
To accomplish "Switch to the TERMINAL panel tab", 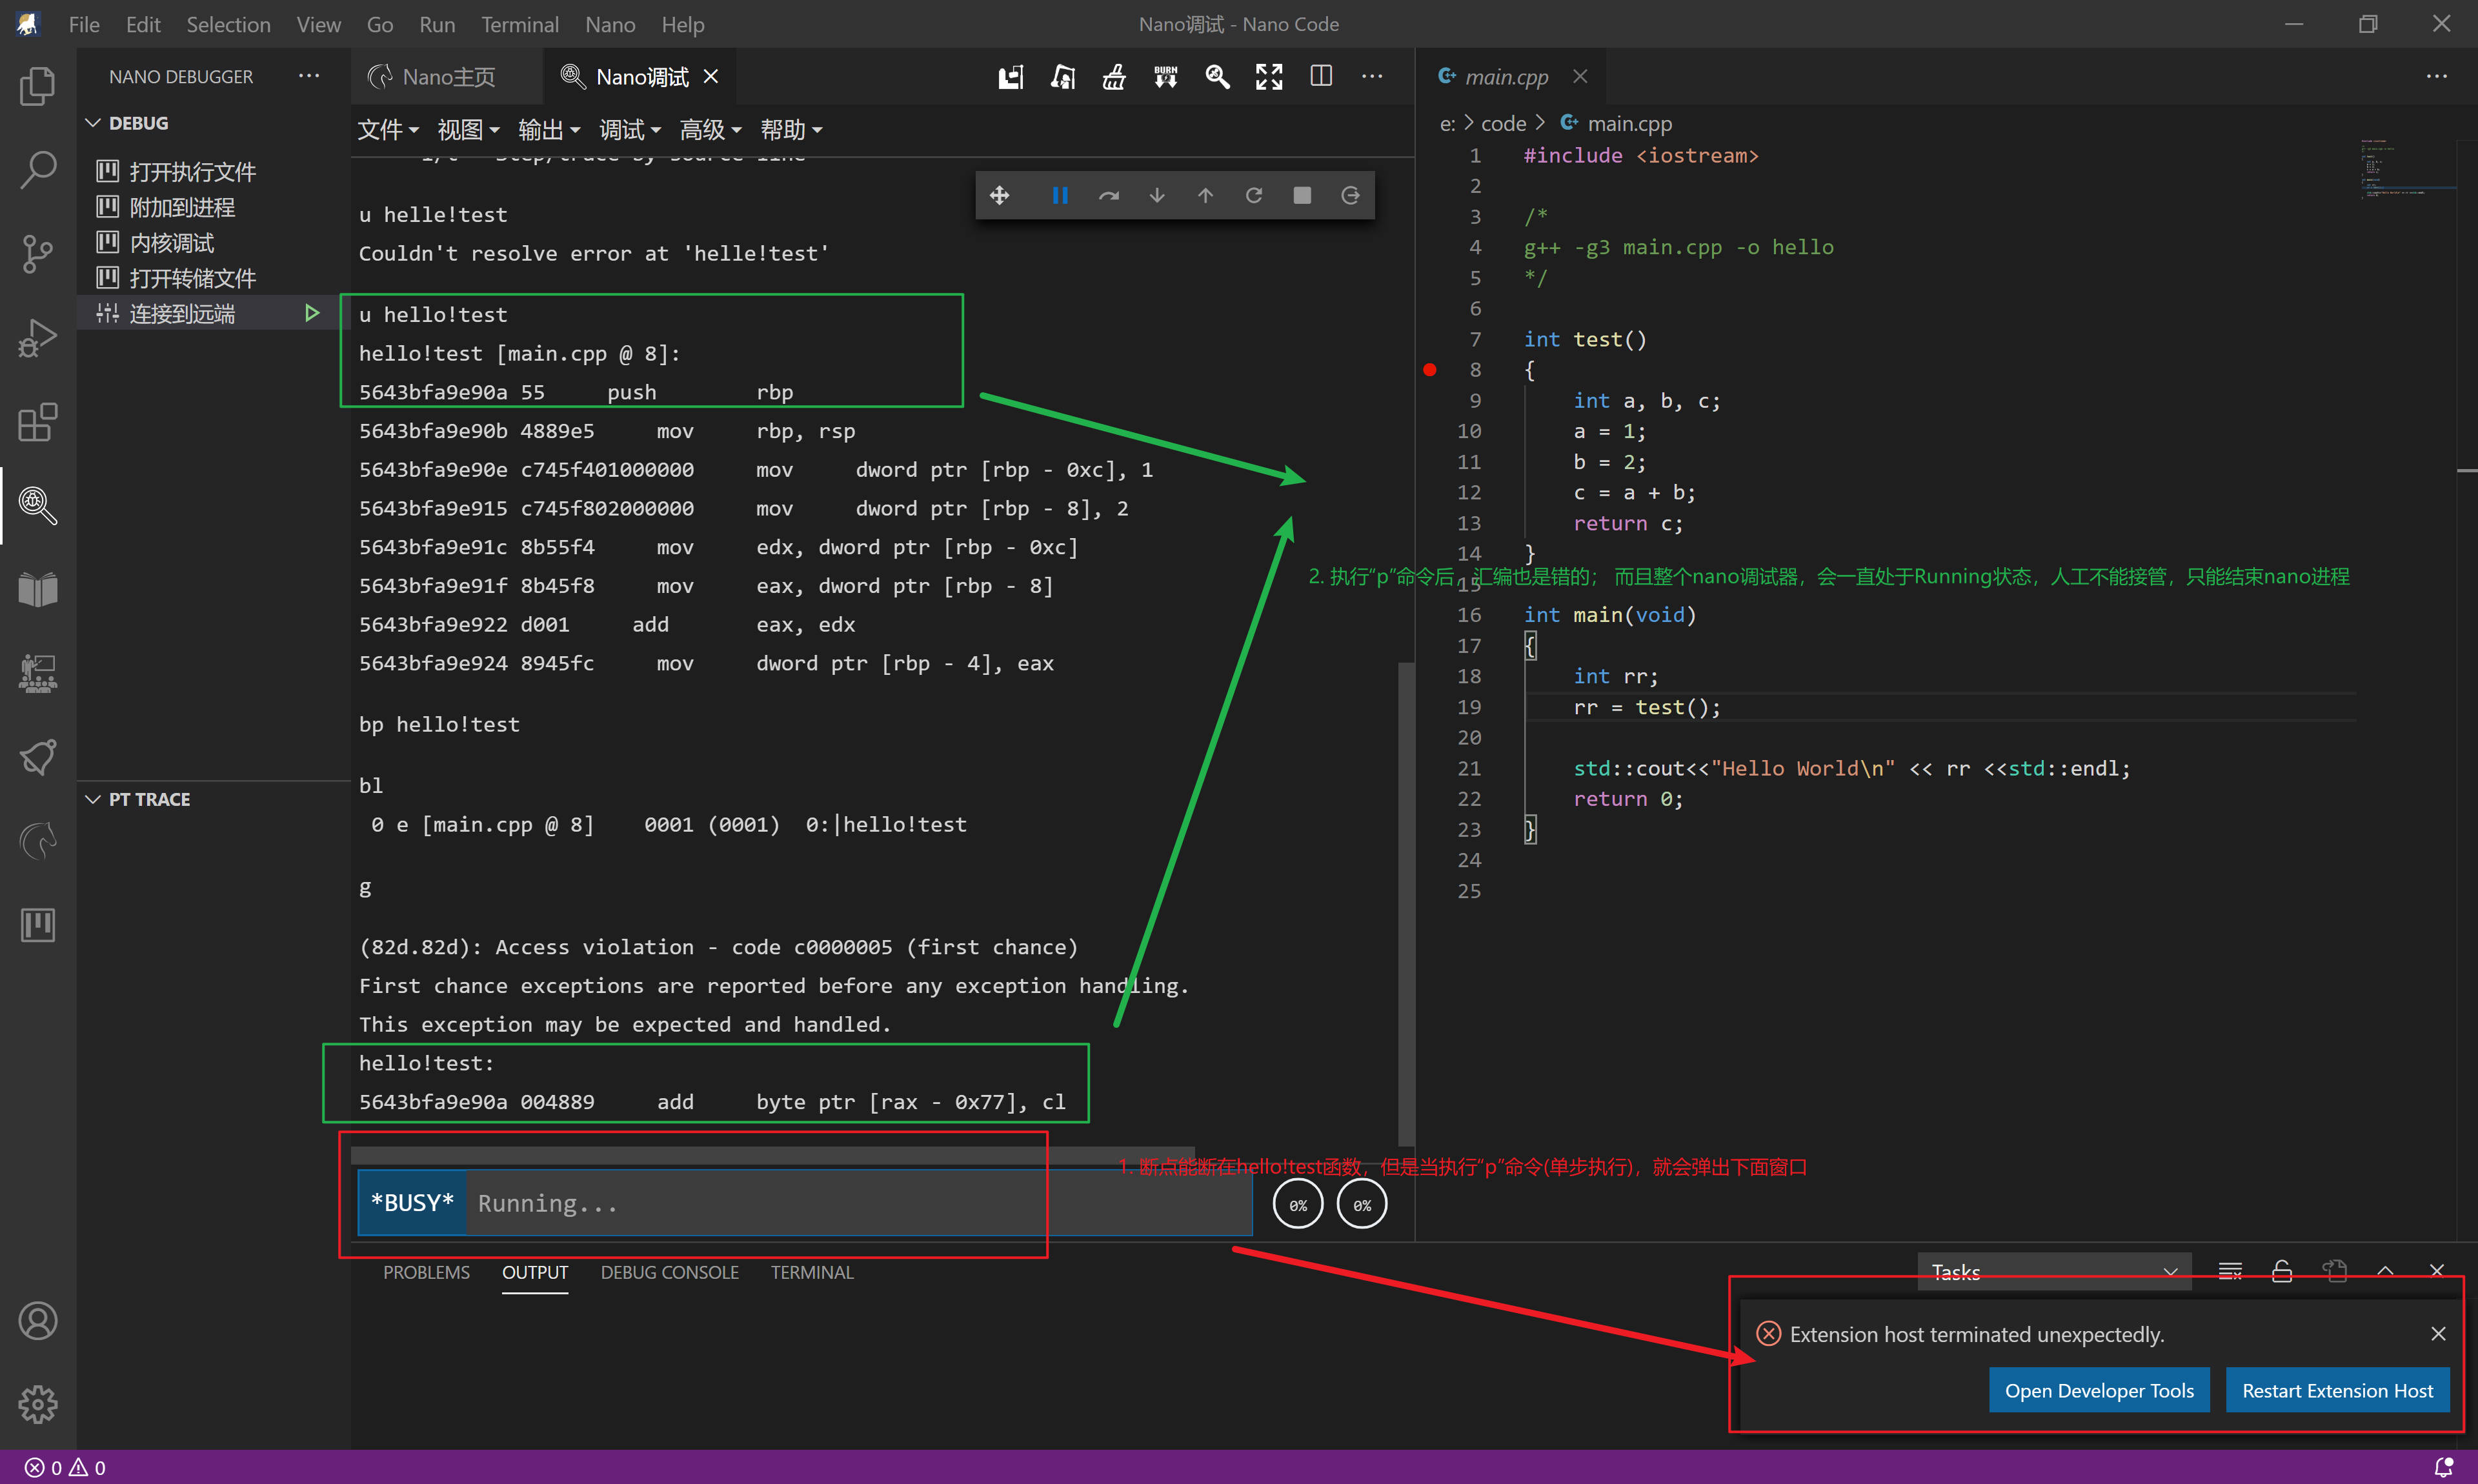I will [812, 1272].
